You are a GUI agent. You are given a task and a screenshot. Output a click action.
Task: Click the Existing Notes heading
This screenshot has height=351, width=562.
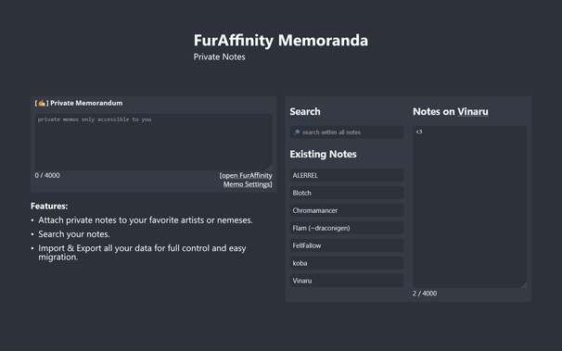coord(323,155)
